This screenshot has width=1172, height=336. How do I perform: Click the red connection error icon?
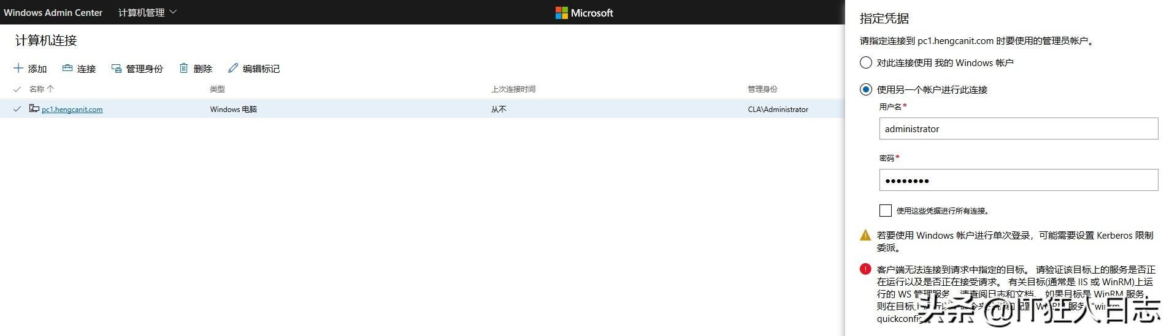click(x=865, y=269)
